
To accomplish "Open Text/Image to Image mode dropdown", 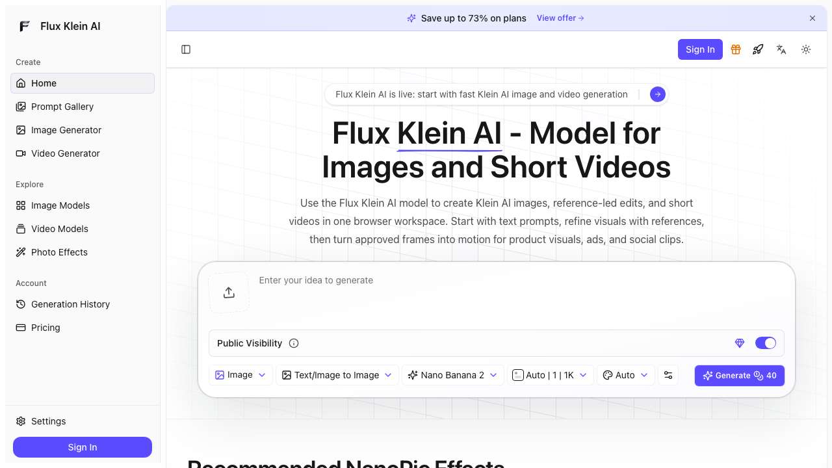I will pos(337,375).
